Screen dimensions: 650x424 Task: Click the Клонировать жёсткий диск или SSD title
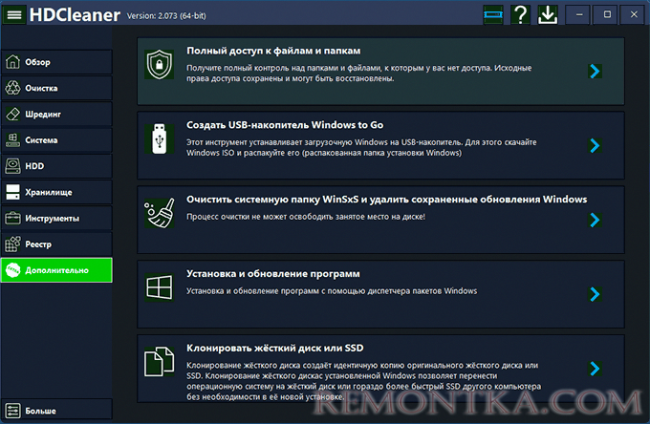click(x=275, y=348)
